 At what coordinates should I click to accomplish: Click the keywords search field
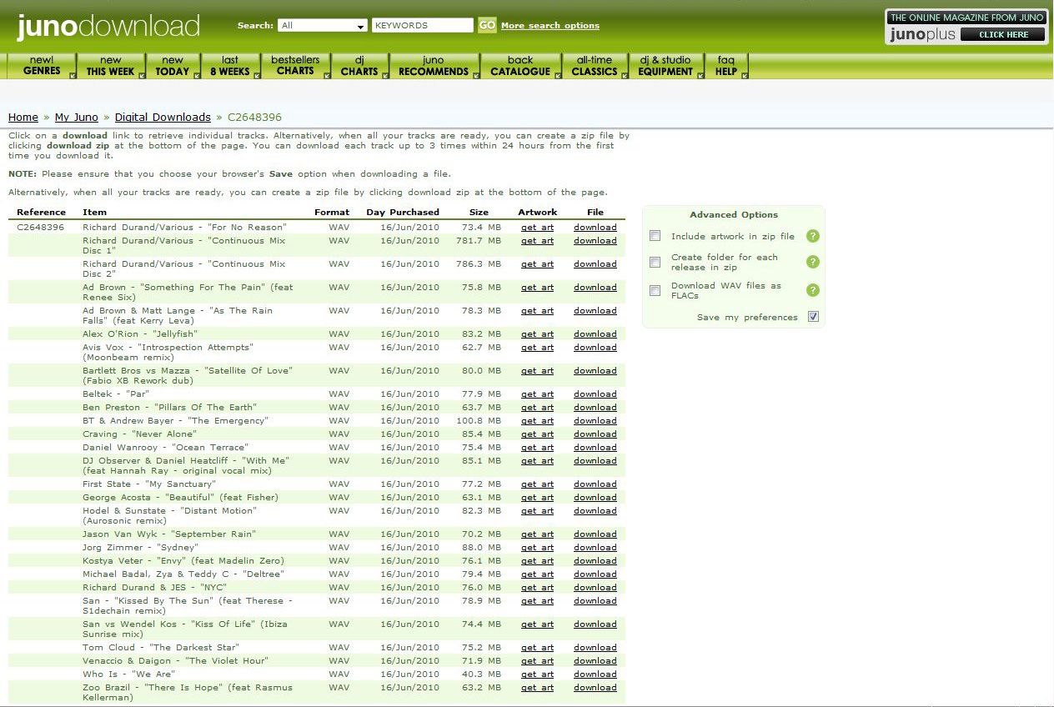pyautogui.click(x=423, y=26)
